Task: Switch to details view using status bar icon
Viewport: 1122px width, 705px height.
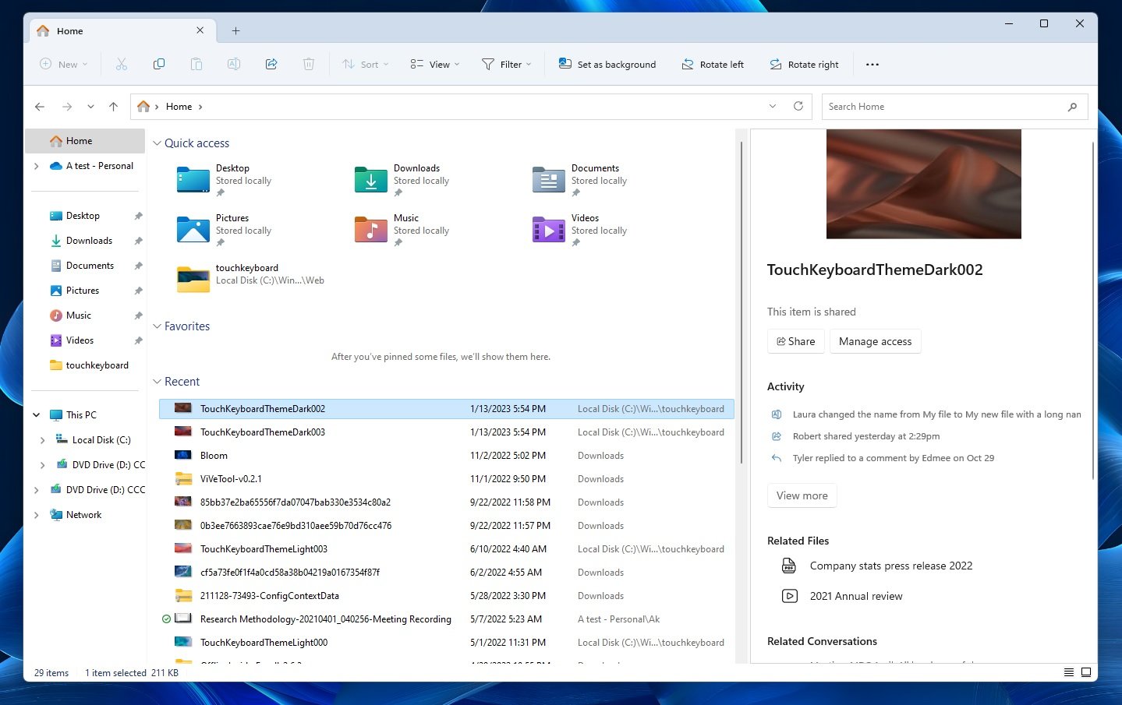Action: pyautogui.click(x=1067, y=672)
